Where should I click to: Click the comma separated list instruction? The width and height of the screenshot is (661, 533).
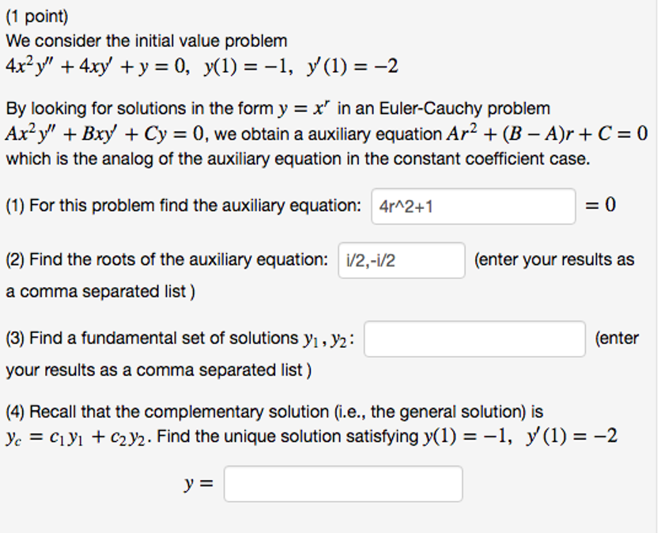tap(97, 292)
